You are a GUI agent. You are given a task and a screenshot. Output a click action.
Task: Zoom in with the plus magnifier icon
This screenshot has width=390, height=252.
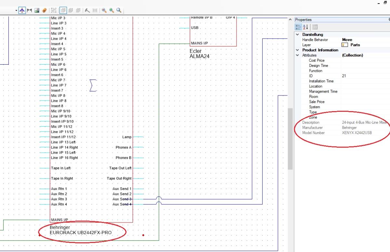(111, 10)
